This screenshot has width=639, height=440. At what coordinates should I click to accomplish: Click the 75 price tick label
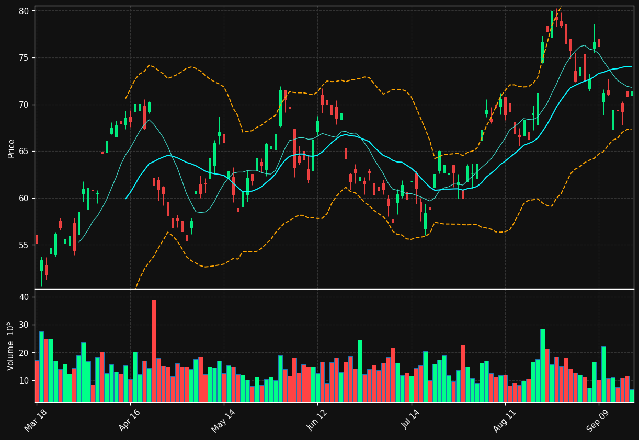(x=25, y=58)
